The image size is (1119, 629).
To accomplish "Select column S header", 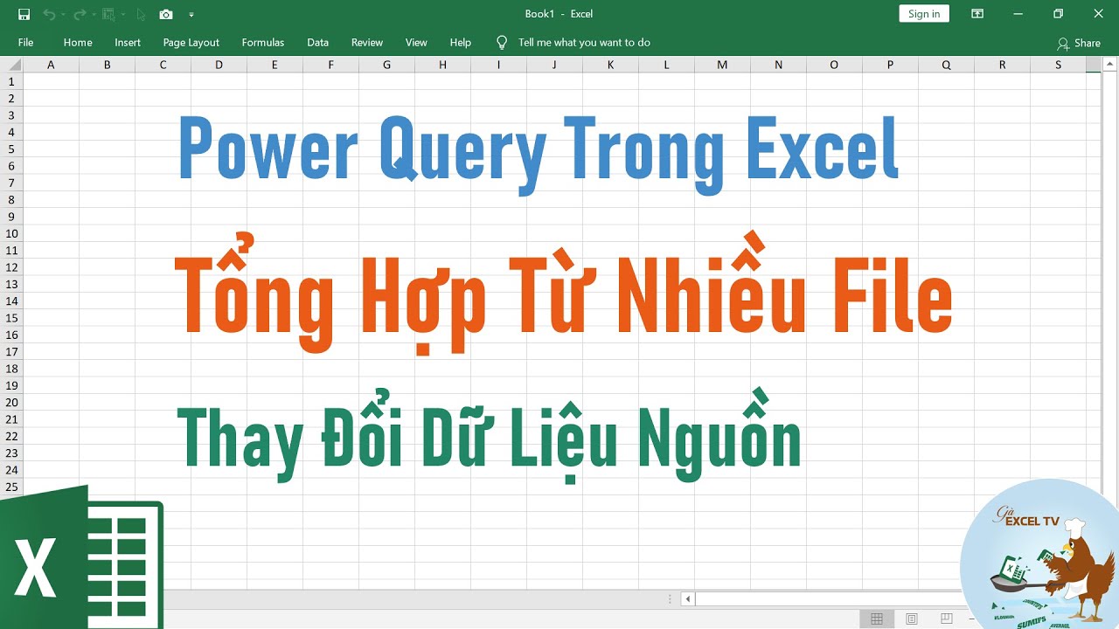I will [1058, 65].
